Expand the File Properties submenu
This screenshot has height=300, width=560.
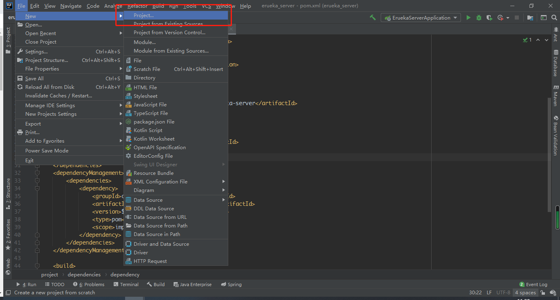click(x=69, y=69)
